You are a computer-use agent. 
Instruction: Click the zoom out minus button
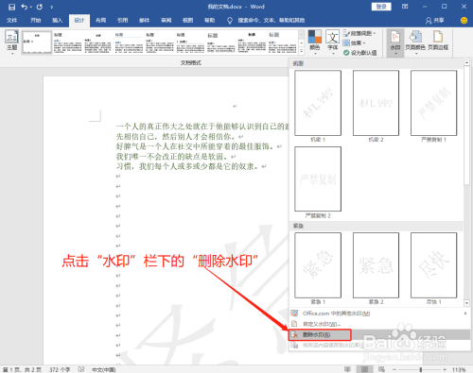click(394, 369)
